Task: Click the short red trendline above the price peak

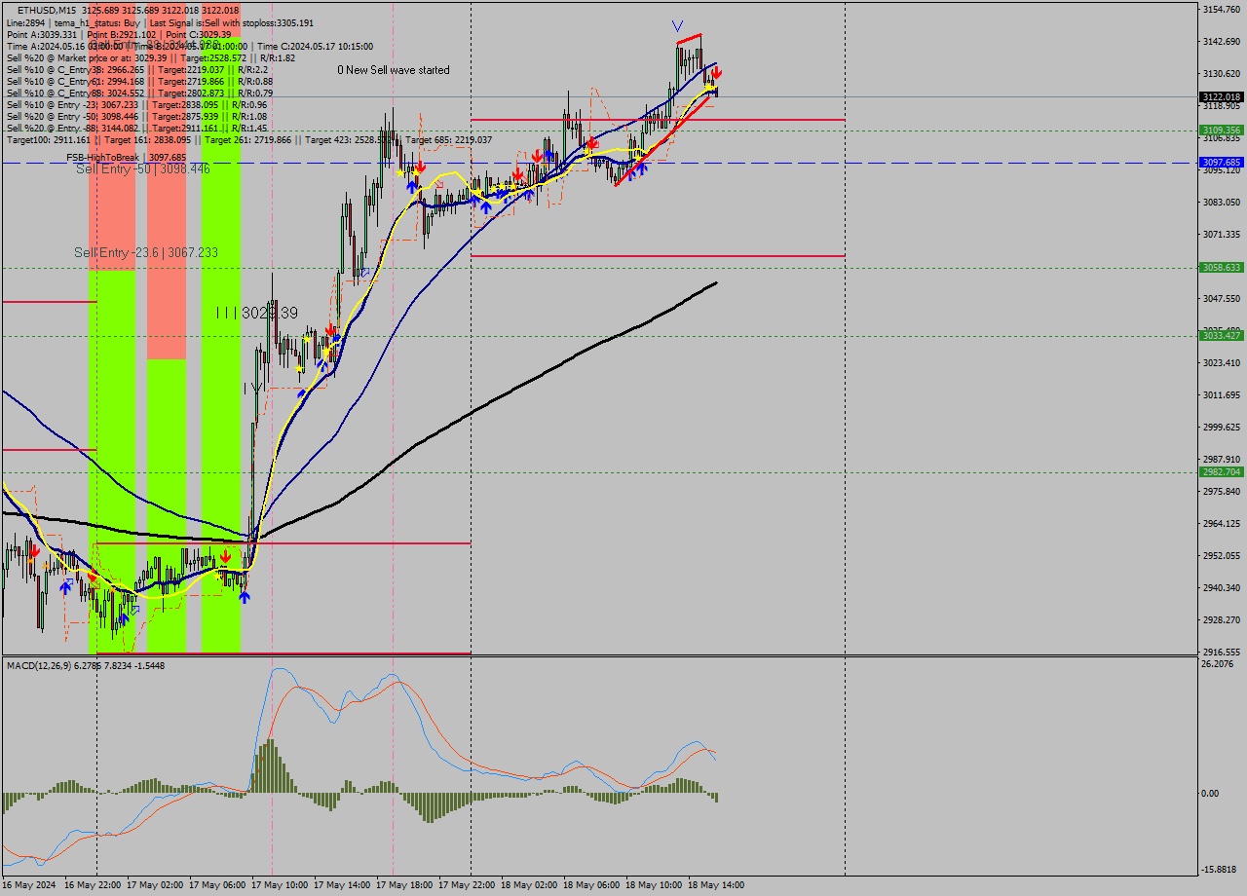Action: point(689,39)
